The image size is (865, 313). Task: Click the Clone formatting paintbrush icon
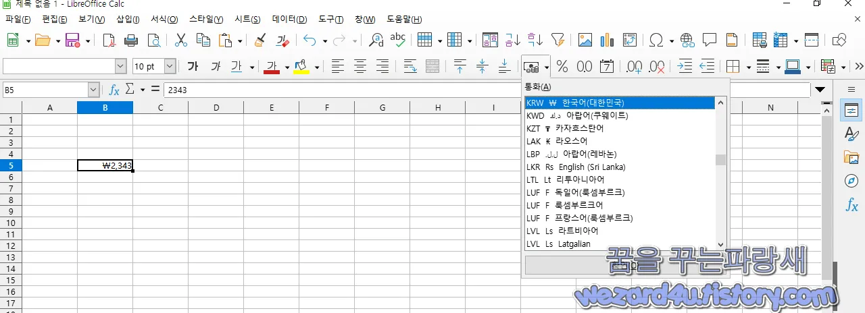(x=260, y=40)
